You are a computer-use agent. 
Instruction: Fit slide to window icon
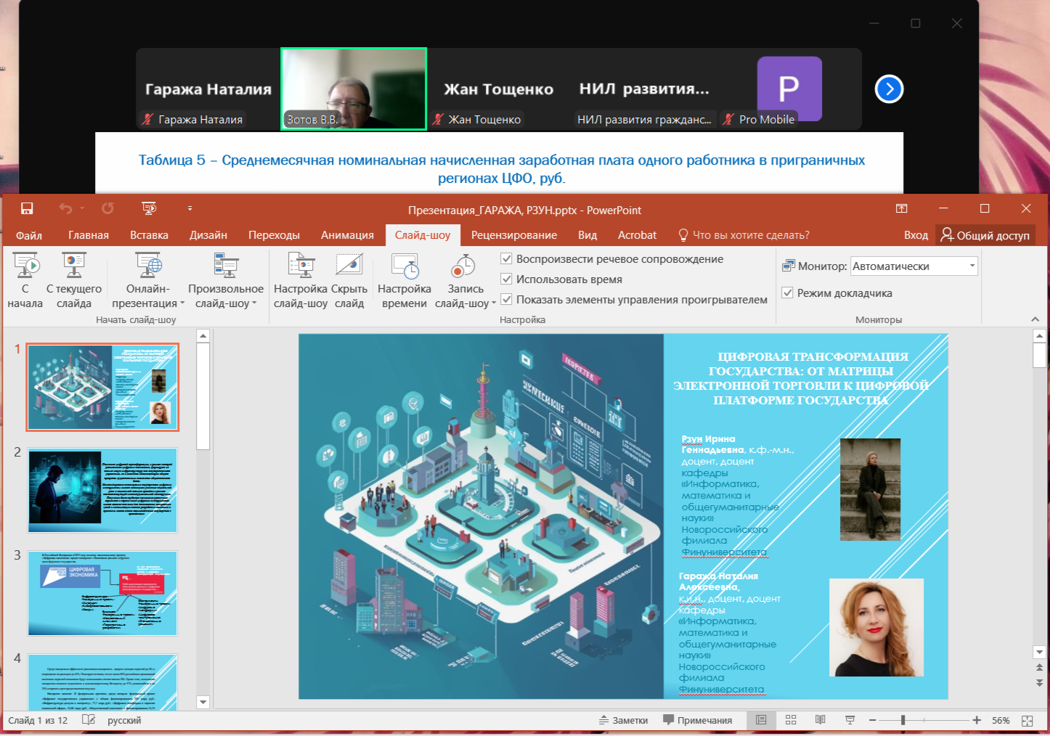tap(1027, 720)
